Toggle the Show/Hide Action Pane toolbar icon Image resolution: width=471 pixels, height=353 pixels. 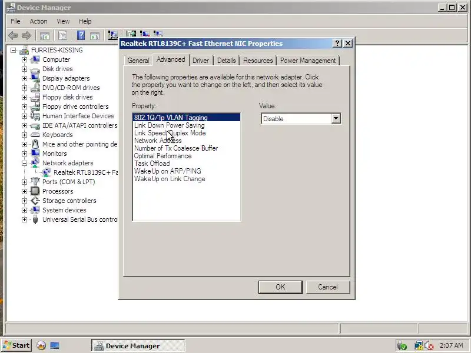click(95, 36)
